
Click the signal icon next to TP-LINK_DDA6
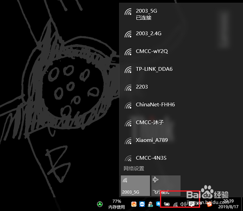(x=128, y=70)
